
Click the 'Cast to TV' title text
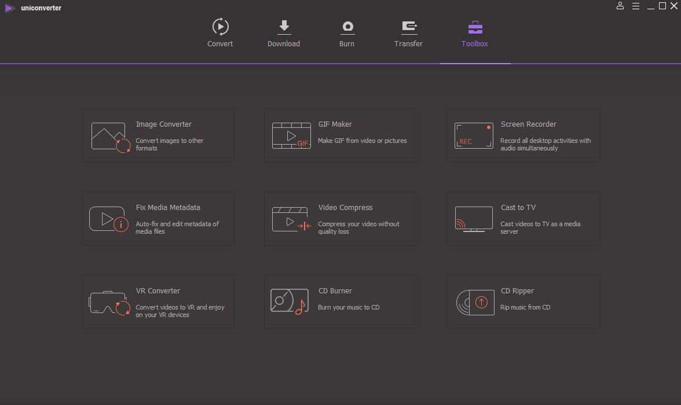518,208
